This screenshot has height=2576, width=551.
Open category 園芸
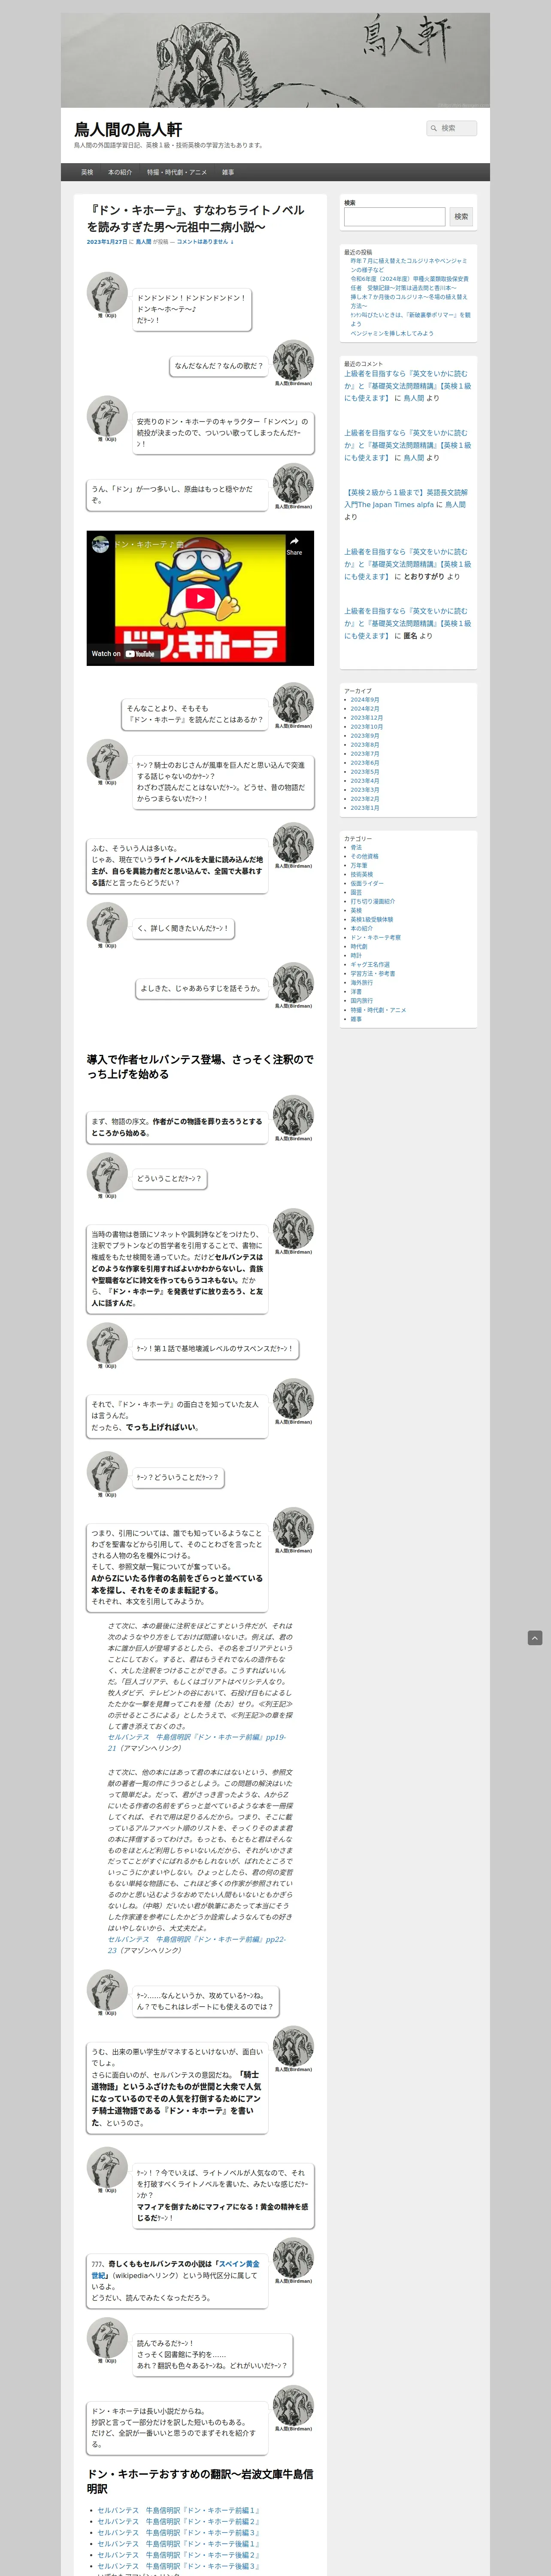coord(356,893)
